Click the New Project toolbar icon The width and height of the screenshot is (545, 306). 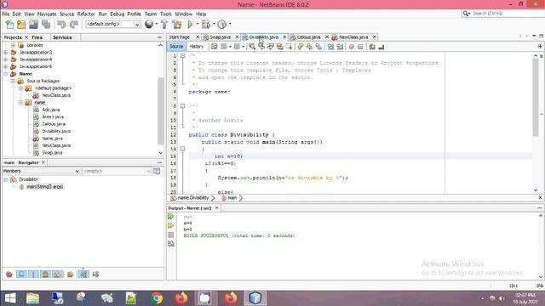(x=21, y=25)
